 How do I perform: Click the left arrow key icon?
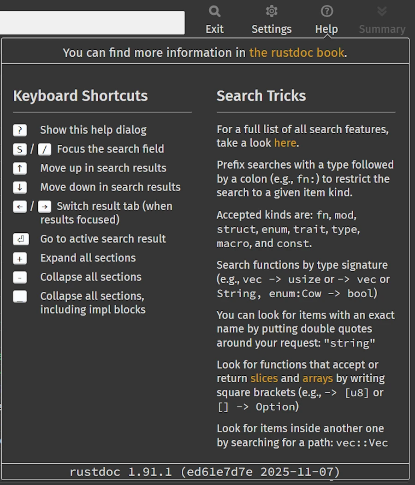[20, 207]
